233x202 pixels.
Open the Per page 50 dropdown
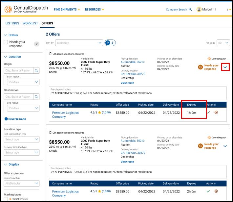coord(223,43)
